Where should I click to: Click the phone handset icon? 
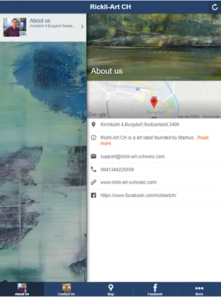pyautogui.click(x=94, y=169)
